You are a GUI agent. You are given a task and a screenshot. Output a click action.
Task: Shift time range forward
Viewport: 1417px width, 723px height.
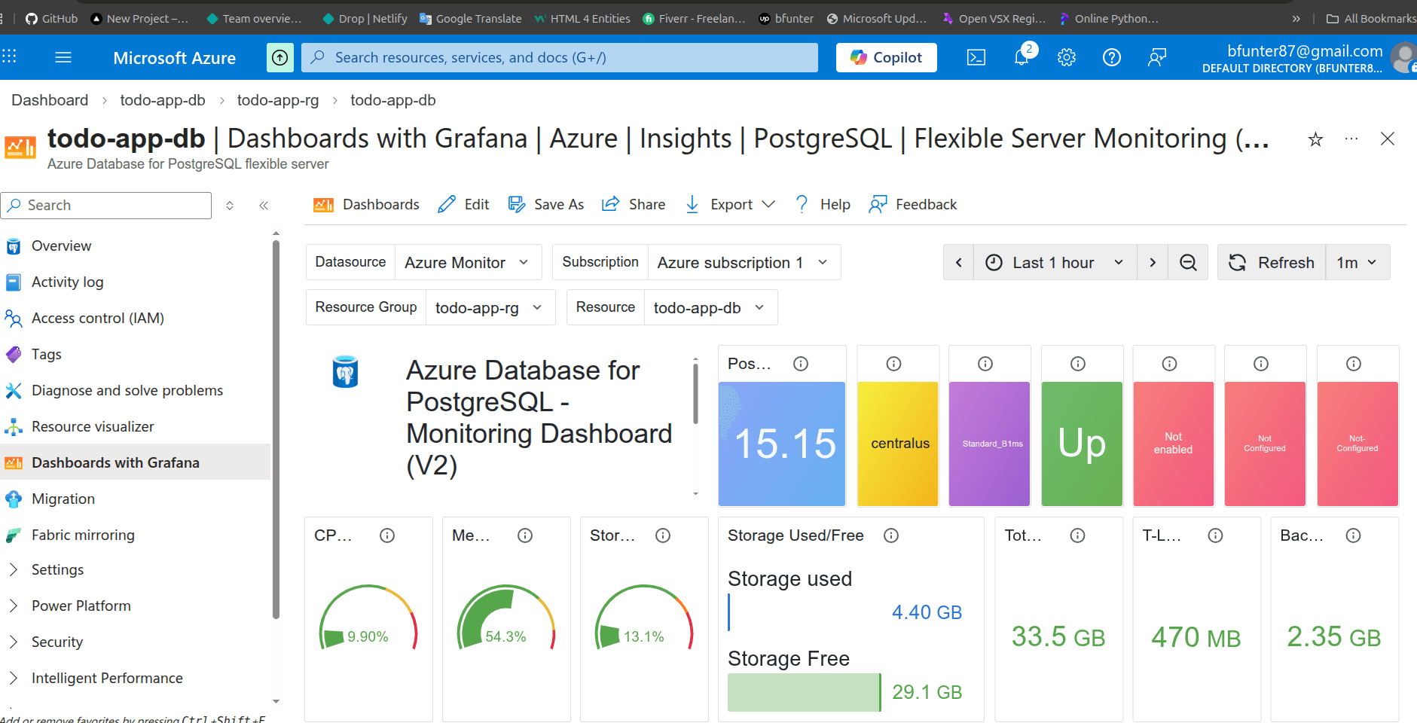point(1153,262)
